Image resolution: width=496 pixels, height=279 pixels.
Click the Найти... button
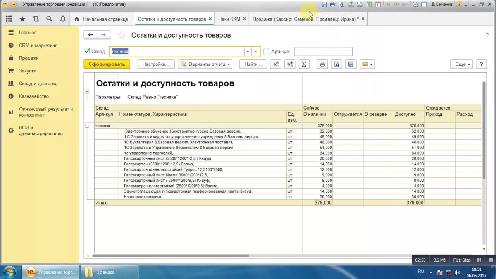(x=253, y=64)
